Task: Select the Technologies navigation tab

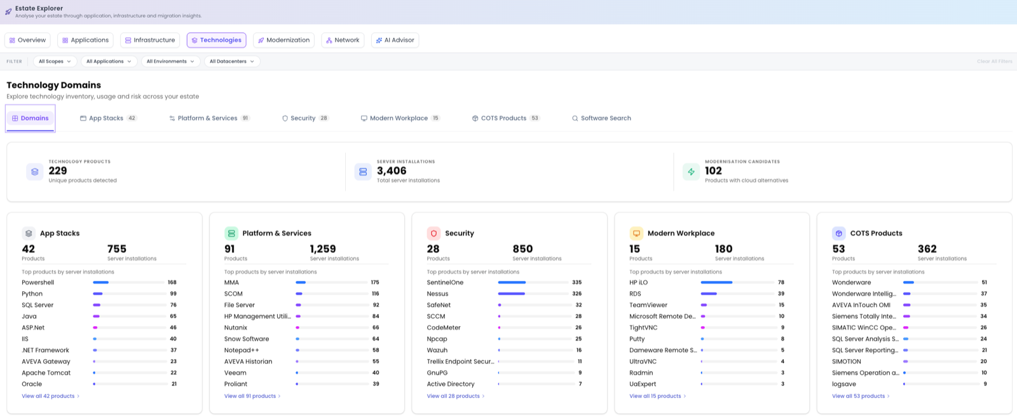Action: (216, 40)
